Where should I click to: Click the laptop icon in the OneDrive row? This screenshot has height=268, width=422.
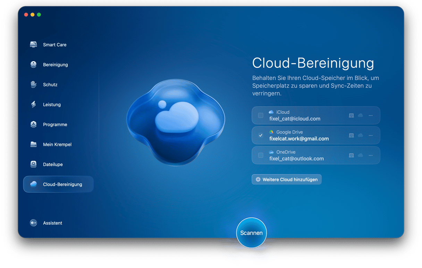point(351,155)
